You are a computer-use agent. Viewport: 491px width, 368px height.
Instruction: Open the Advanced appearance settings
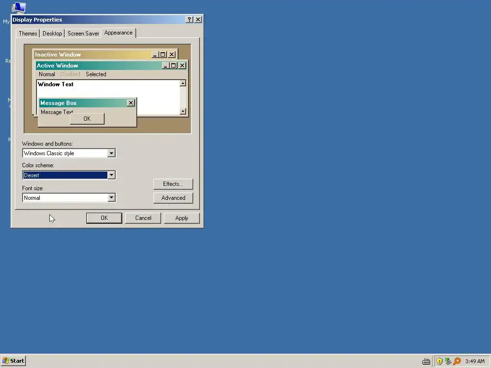tap(173, 198)
